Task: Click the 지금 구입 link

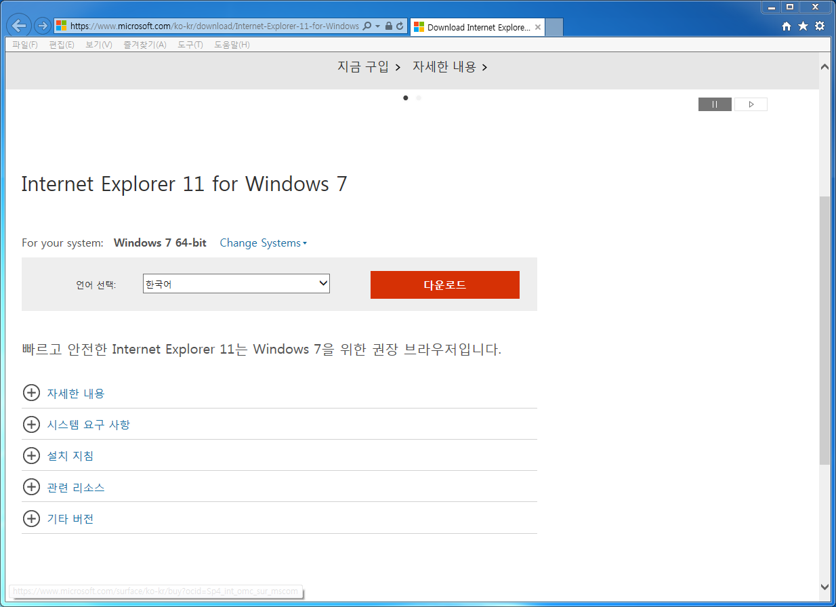Action: coord(369,67)
